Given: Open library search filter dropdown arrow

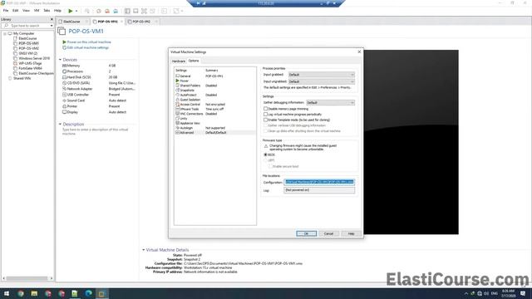Looking at the screenshot, I should [x=52, y=26].
